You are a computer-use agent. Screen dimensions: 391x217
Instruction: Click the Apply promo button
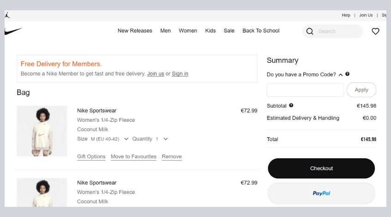(x=361, y=90)
